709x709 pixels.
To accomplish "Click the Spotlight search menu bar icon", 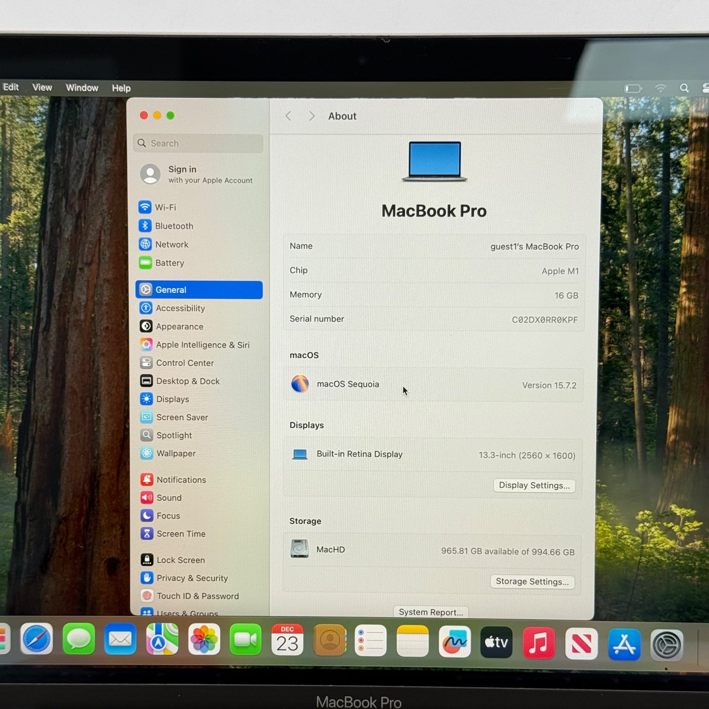I will (x=684, y=88).
